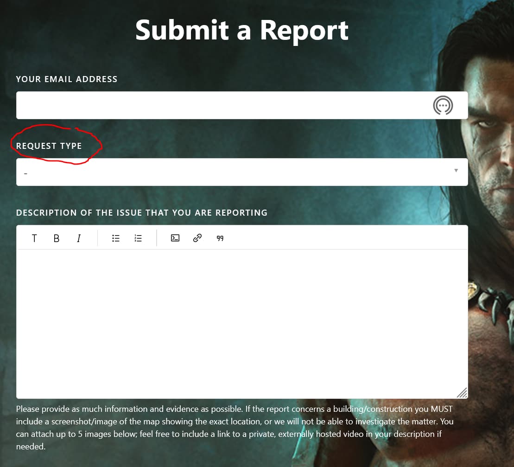Viewport: 514px width, 467px height.
Task: Focus the email address input field
Action: coord(242,105)
